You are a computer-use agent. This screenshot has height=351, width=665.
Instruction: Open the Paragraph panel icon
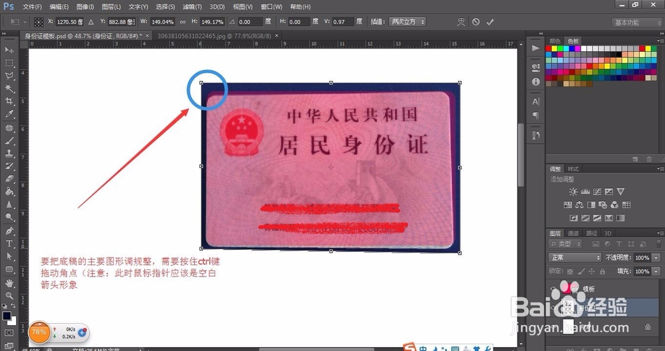(x=535, y=115)
